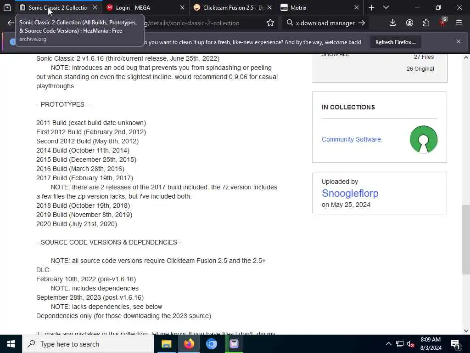Image resolution: width=470 pixels, height=353 pixels.
Task: Open the purple app icon on taskbar
Action: 234,344
